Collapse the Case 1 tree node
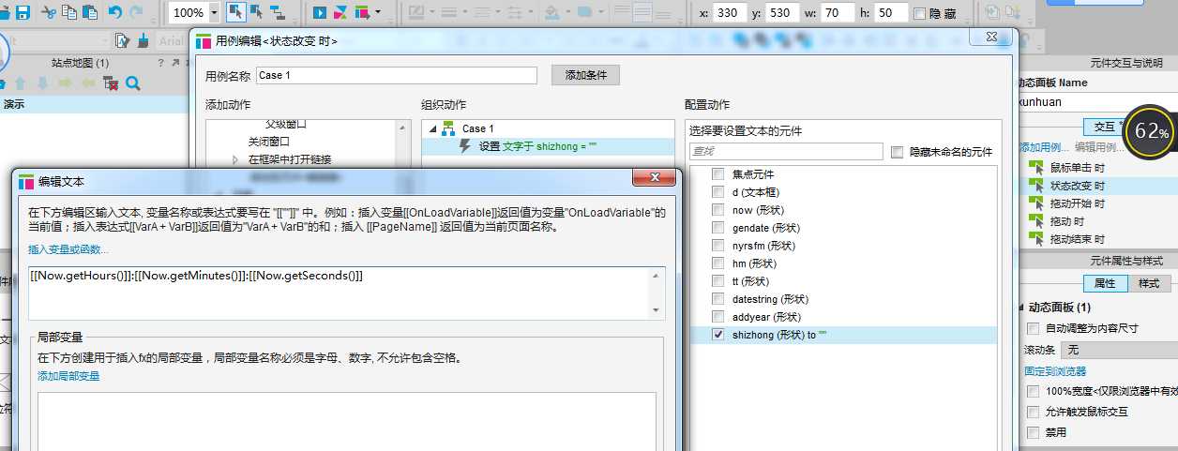1178x451 pixels. pyautogui.click(x=430, y=128)
